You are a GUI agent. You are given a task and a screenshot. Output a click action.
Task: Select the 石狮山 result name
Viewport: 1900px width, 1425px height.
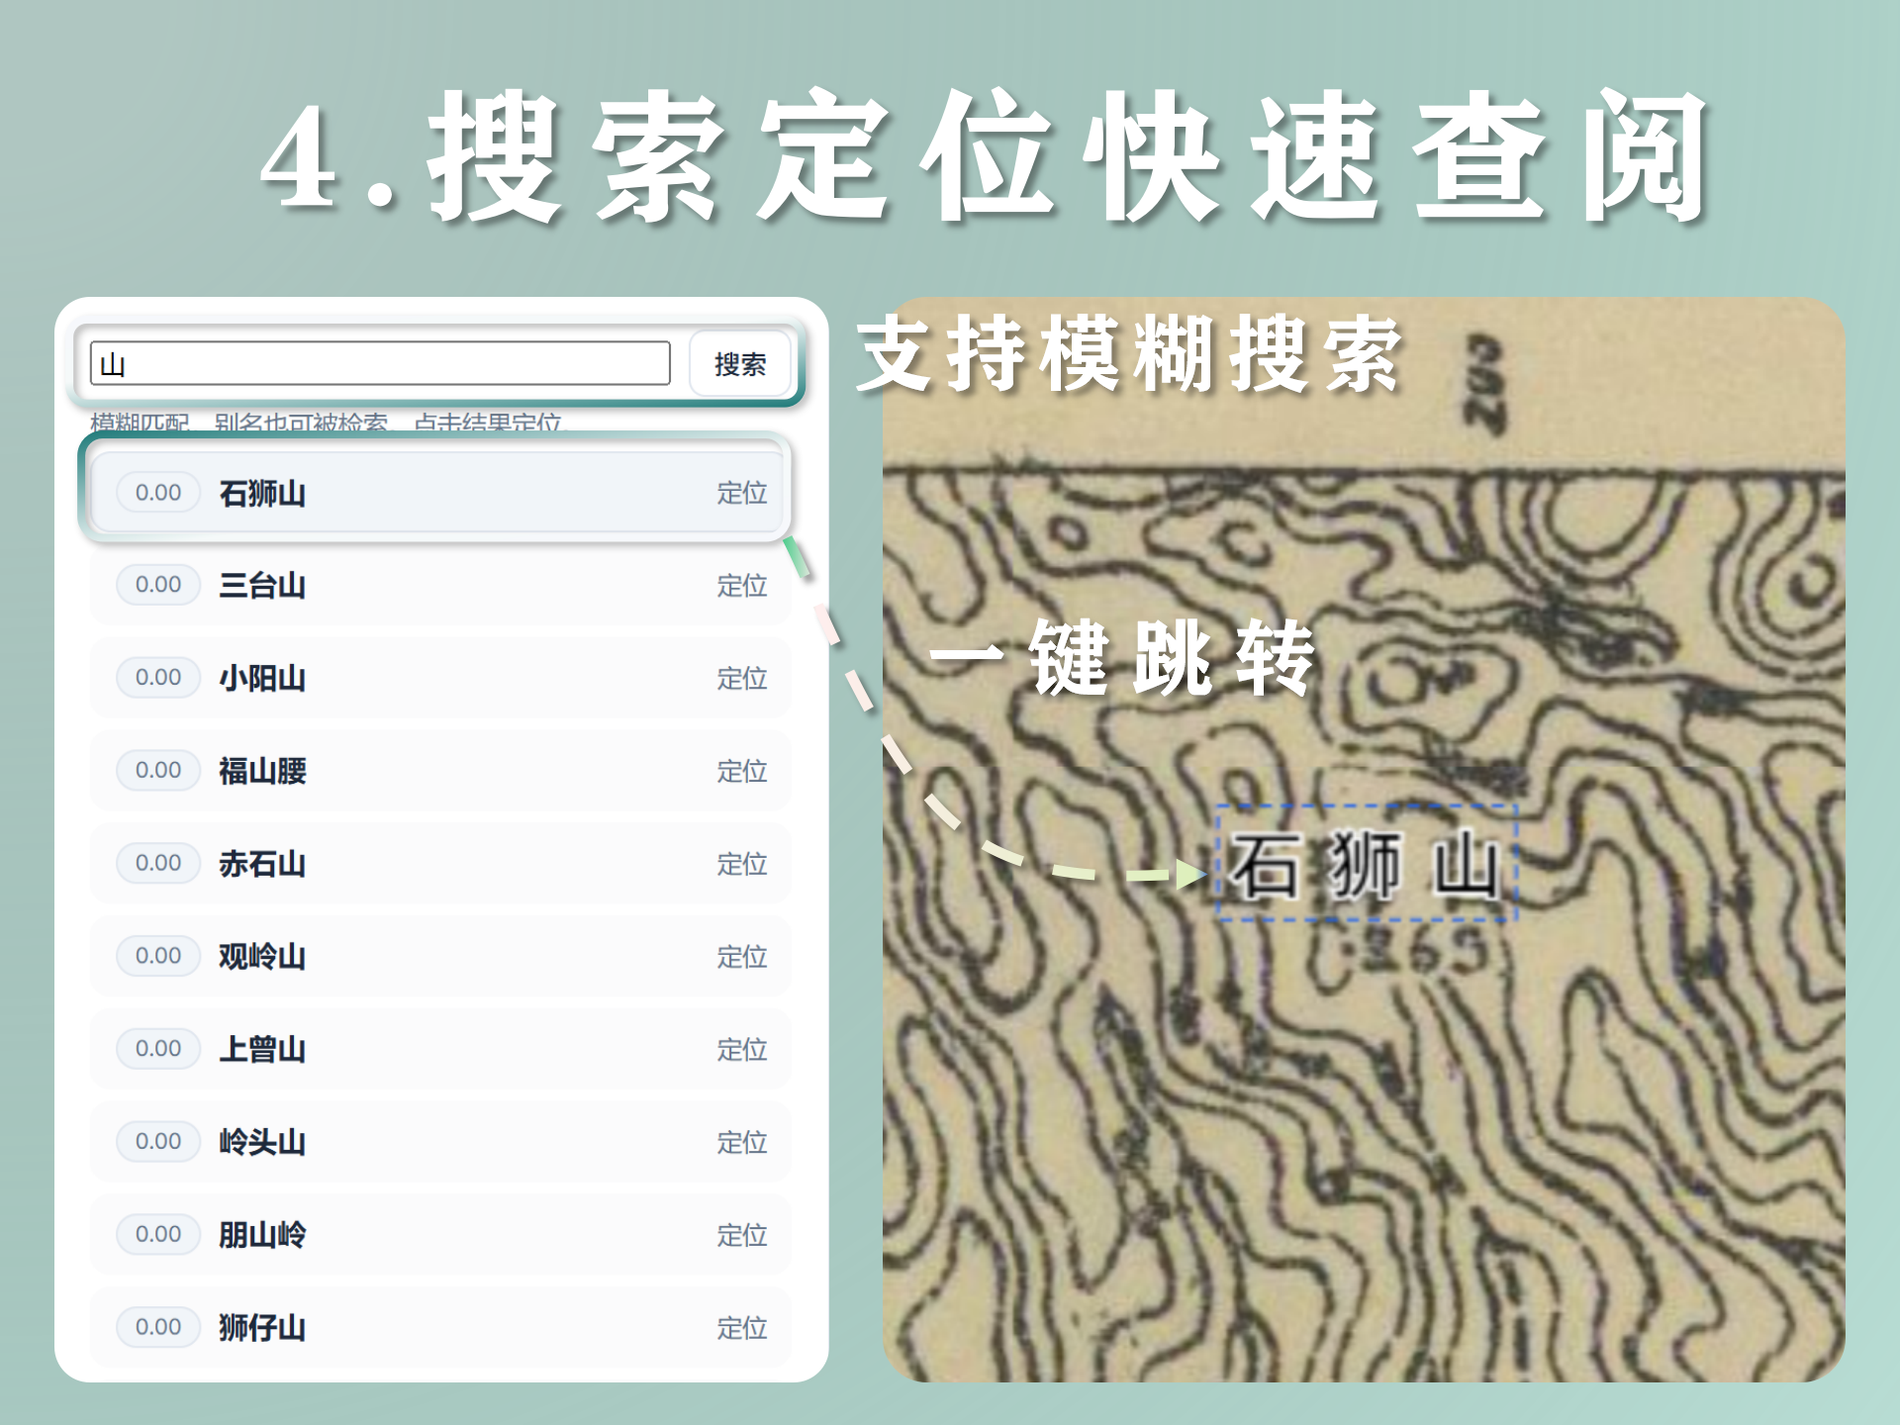click(x=262, y=493)
